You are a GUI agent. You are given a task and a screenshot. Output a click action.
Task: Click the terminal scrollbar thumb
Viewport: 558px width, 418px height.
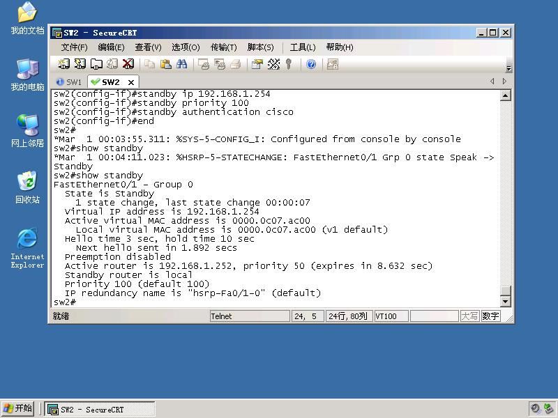505,291
